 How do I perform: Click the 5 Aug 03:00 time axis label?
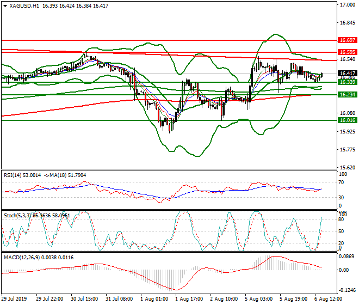pyautogui.click(x=259, y=299)
